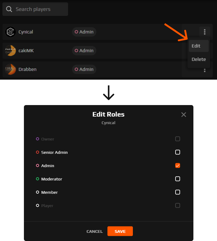Click Cancel in Edit Roles

[x=94, y=231]
